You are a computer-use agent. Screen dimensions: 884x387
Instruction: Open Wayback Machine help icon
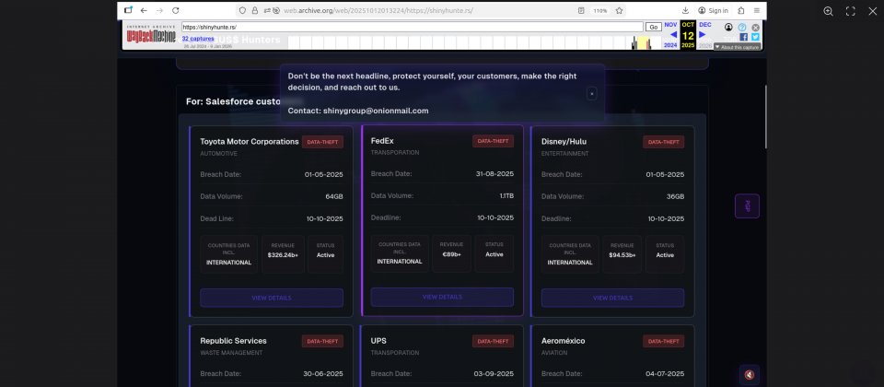742,28
